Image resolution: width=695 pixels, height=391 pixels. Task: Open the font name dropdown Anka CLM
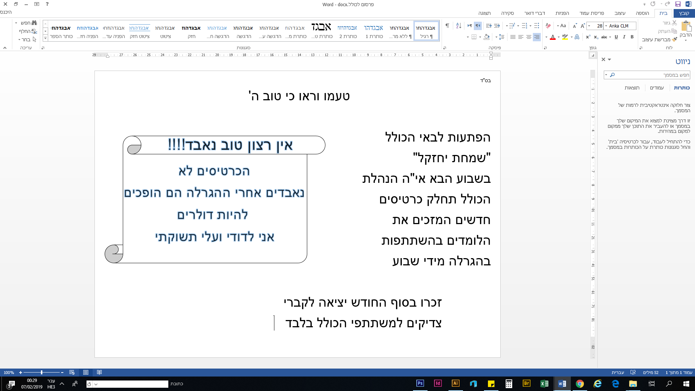click(606, 26)
